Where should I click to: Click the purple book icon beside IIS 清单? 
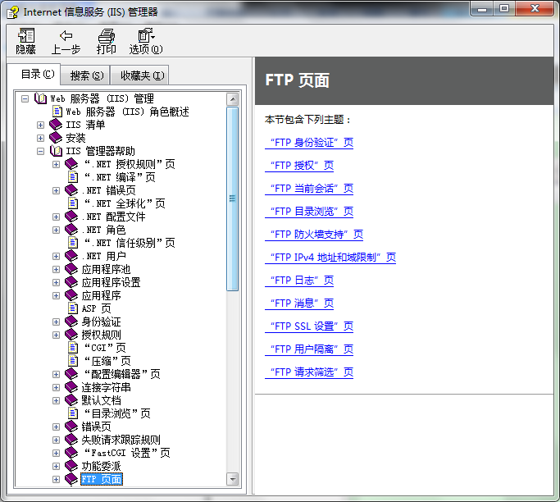56,125
